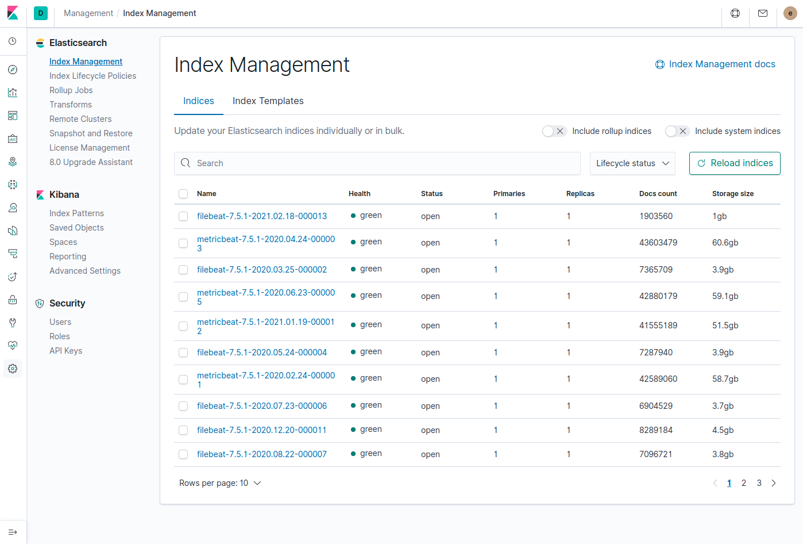Open APM from the side nav
The image size is (803, 544).
tap(13, 254)
